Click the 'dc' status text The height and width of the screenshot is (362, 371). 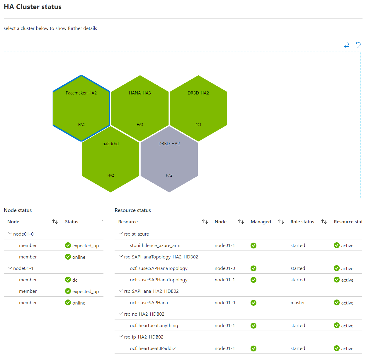point(75,280)
